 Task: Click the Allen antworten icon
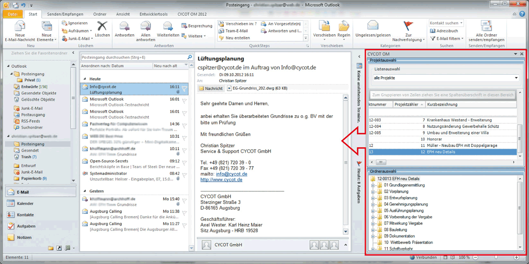click(x=145, y=26)
